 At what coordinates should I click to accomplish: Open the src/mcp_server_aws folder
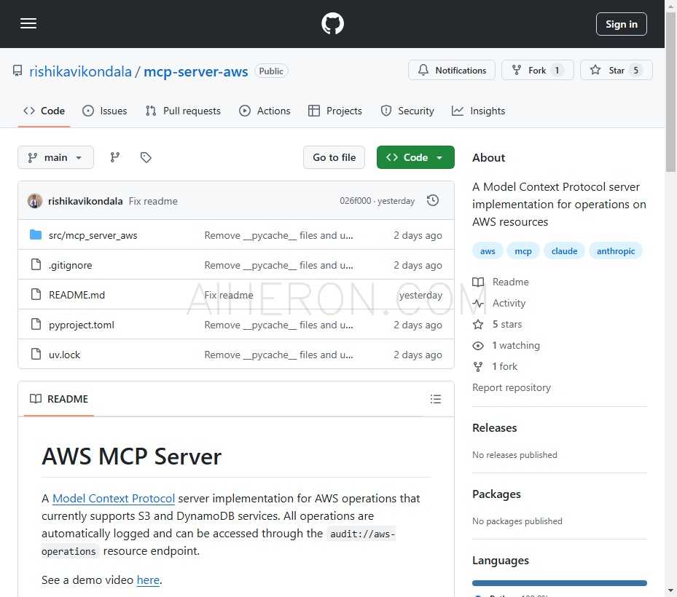(93, 235)
